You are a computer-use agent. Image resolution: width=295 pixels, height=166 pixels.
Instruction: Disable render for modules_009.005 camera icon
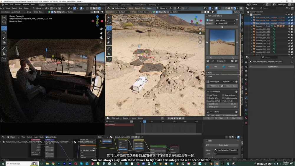point(292,49)
